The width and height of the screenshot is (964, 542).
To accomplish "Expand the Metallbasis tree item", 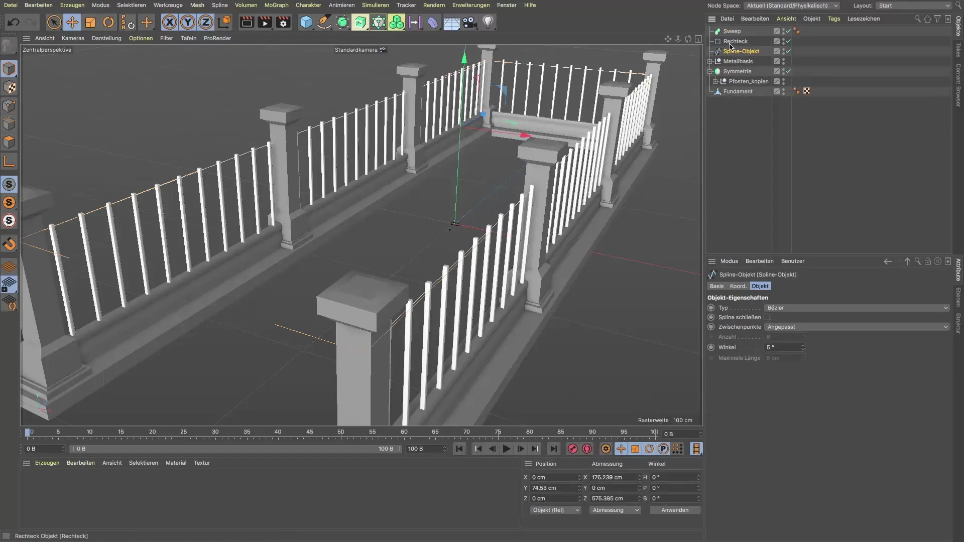I will [x=710, y=61].
